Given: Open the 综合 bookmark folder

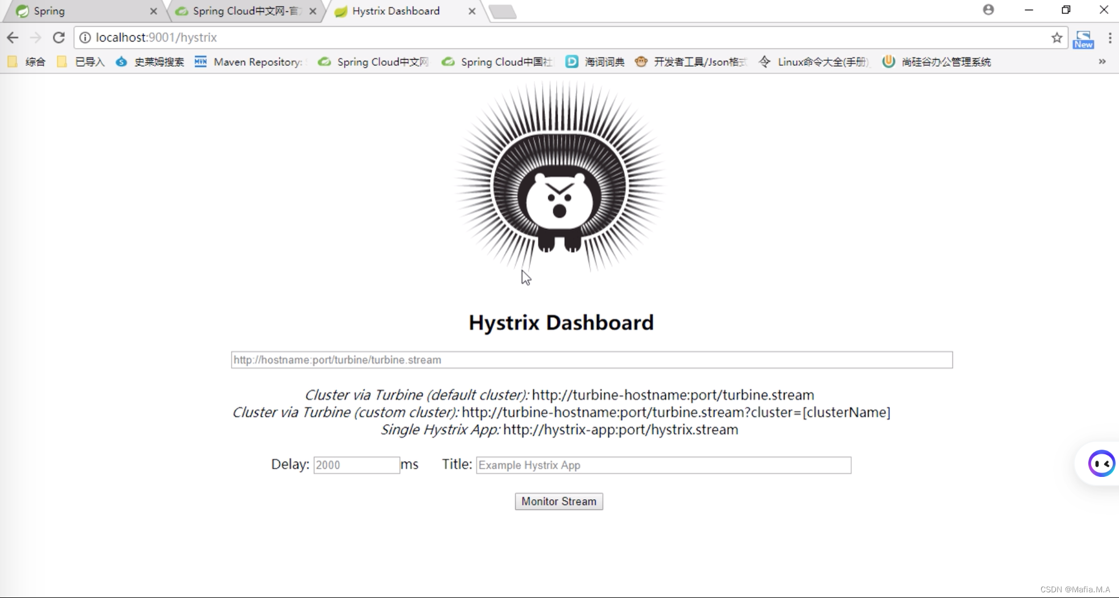Looking at the screenshot, I should (27, 61).
